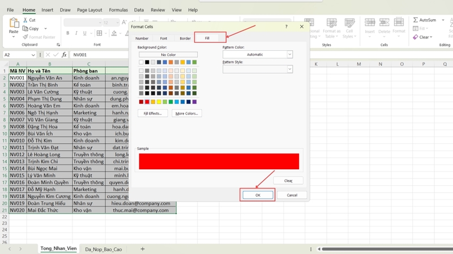
Task: Click the Insert Function fx icon
Action: click(x=64, y=55)
